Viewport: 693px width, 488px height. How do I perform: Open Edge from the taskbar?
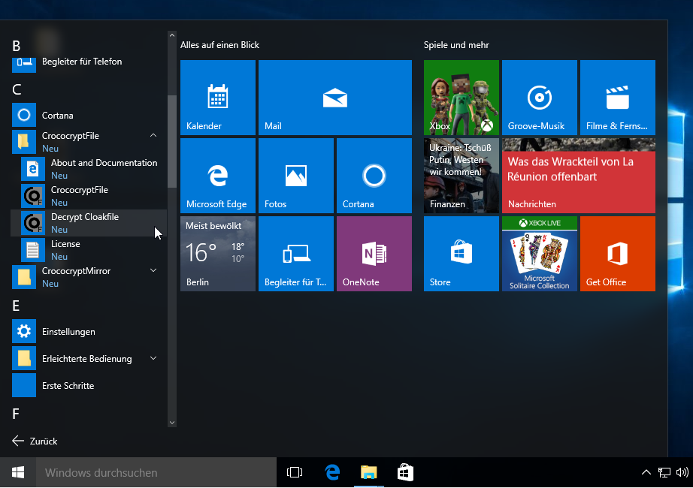point(332,472)
